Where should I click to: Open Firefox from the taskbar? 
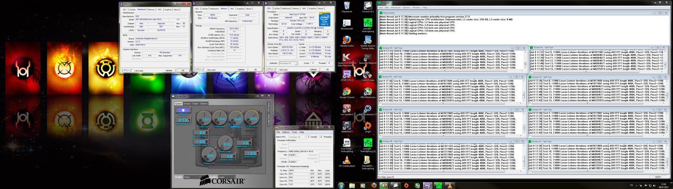(374, 185)
